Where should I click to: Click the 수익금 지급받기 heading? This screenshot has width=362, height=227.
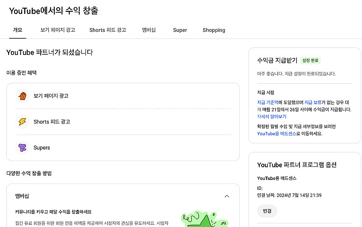point(277,61)
